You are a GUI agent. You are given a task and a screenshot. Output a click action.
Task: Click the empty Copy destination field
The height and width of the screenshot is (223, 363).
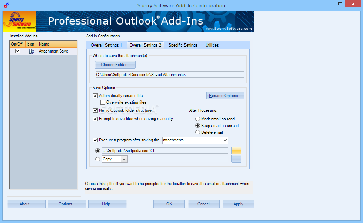click(x=179, y=159)
